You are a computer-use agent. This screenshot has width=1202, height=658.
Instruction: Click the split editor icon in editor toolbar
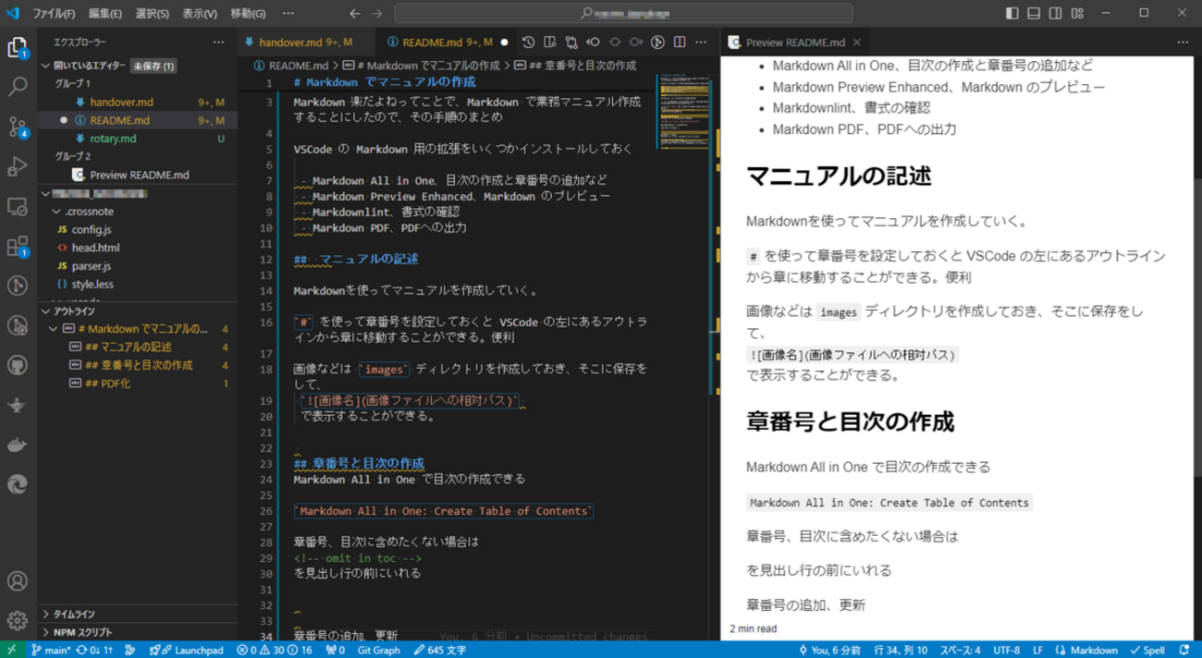(680, 43)
